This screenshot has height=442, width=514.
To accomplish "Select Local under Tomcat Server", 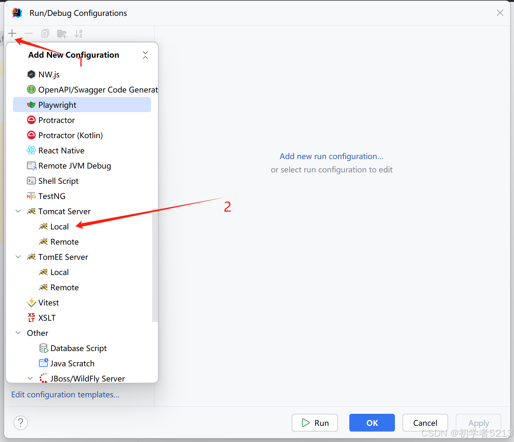I will click(x=82, y=227).
